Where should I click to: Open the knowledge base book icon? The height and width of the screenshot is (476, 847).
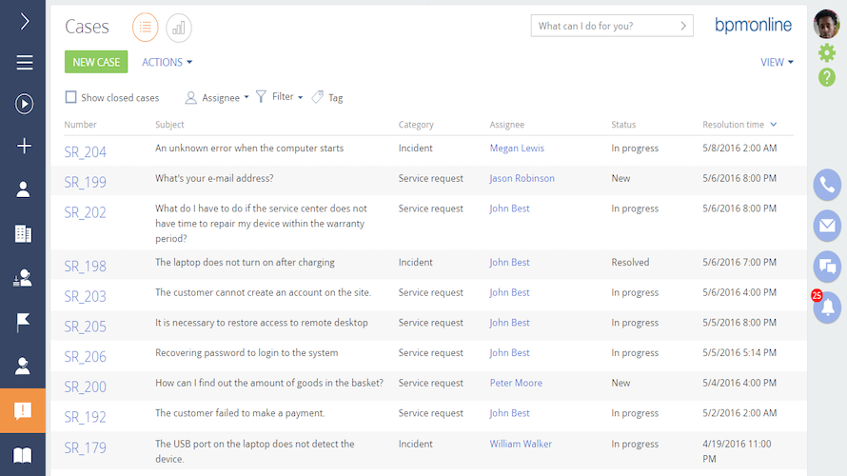click(23, 455)
